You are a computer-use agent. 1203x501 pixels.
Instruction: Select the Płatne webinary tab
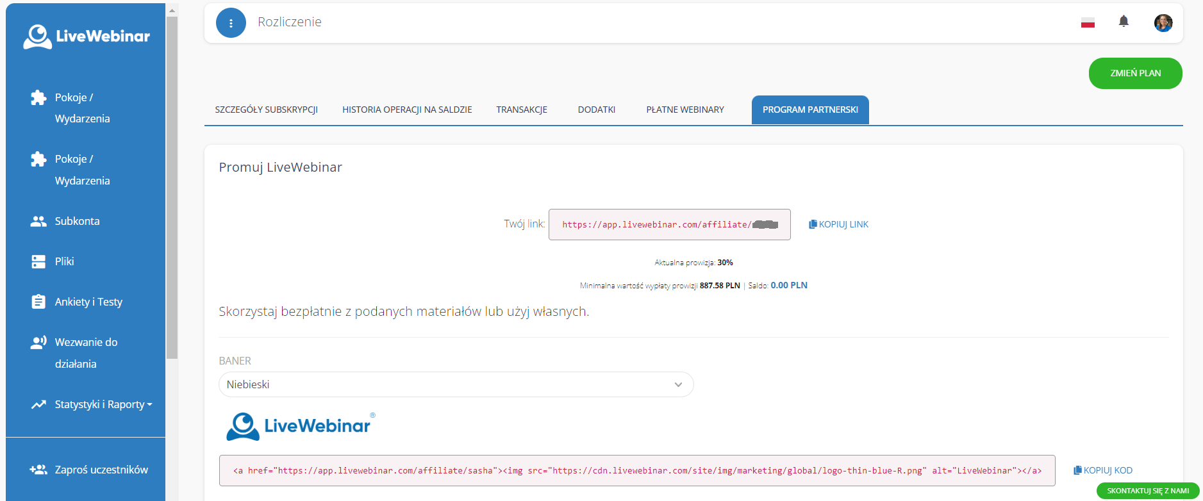click(684, 110)
